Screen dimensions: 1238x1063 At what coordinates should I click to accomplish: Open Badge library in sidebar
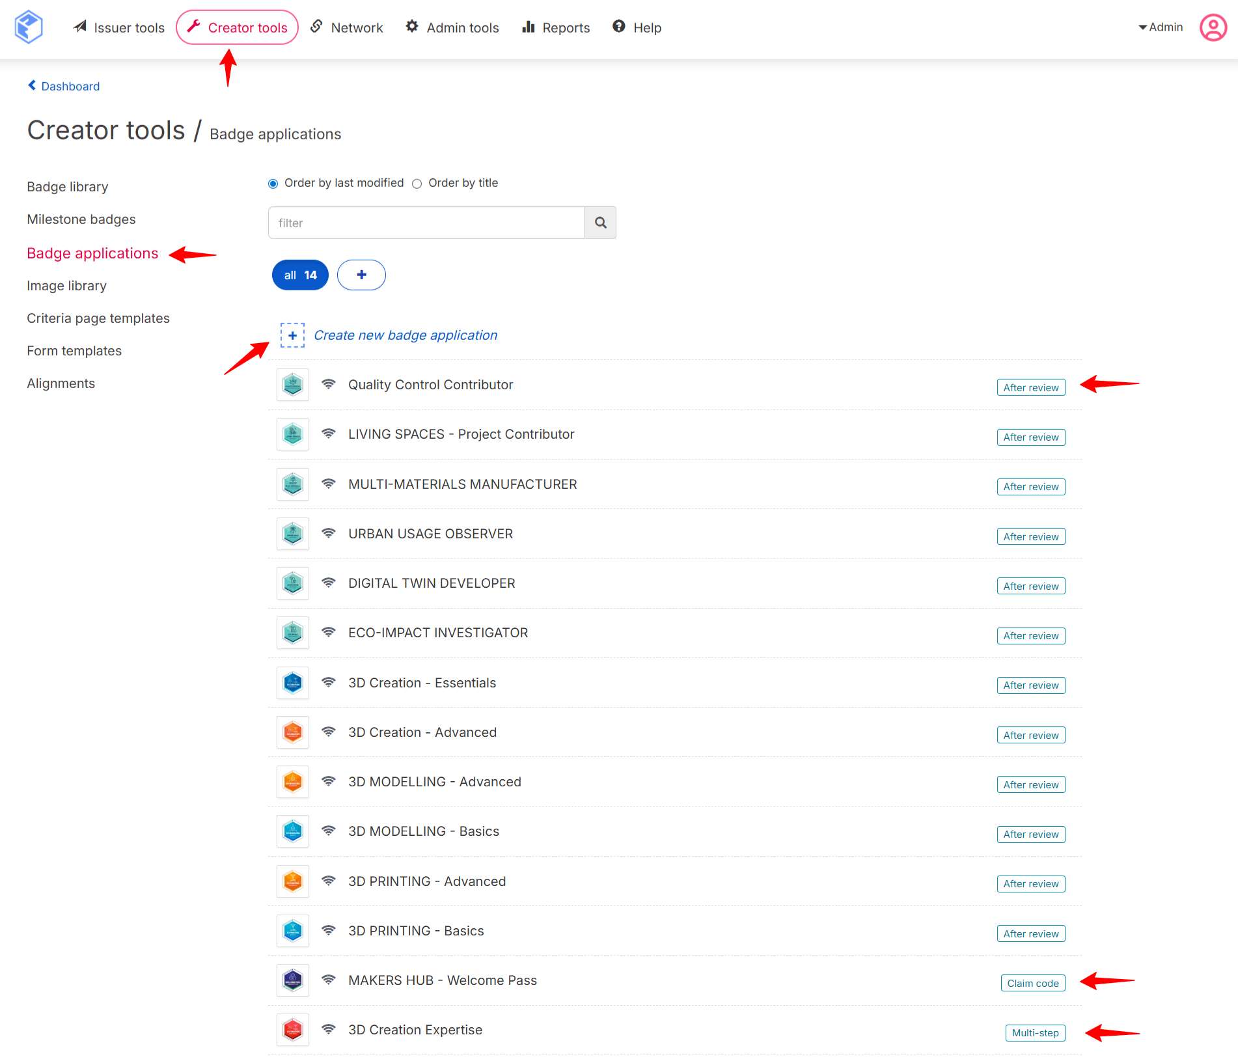68,187
